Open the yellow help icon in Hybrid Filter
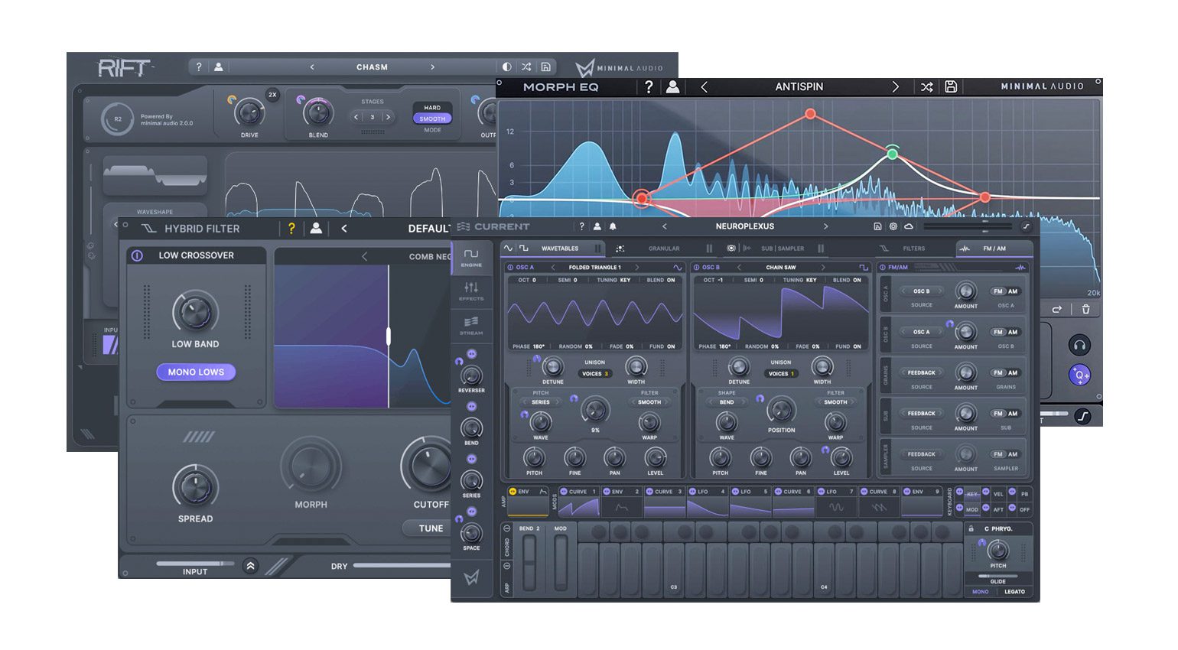Screen dimensions: 1178x650 tap(291, 228)
